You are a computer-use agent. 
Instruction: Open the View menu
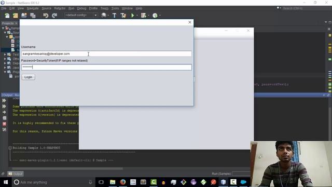click(x=21, y=8)
